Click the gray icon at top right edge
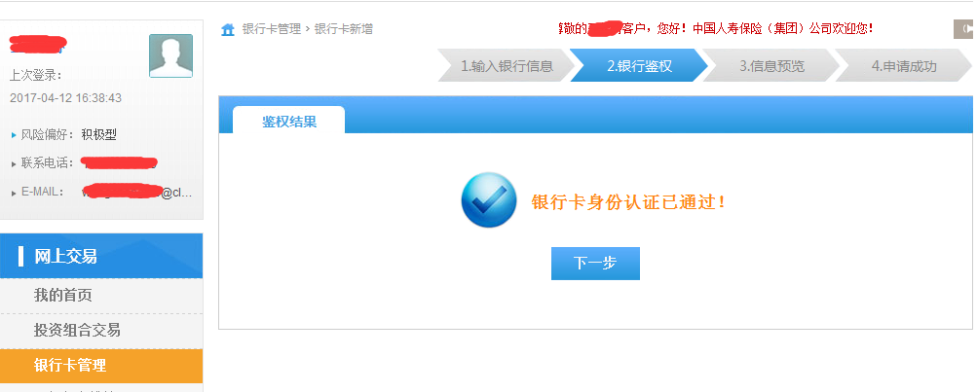Screen dimensions: 977x392 (x=964, y=29)
